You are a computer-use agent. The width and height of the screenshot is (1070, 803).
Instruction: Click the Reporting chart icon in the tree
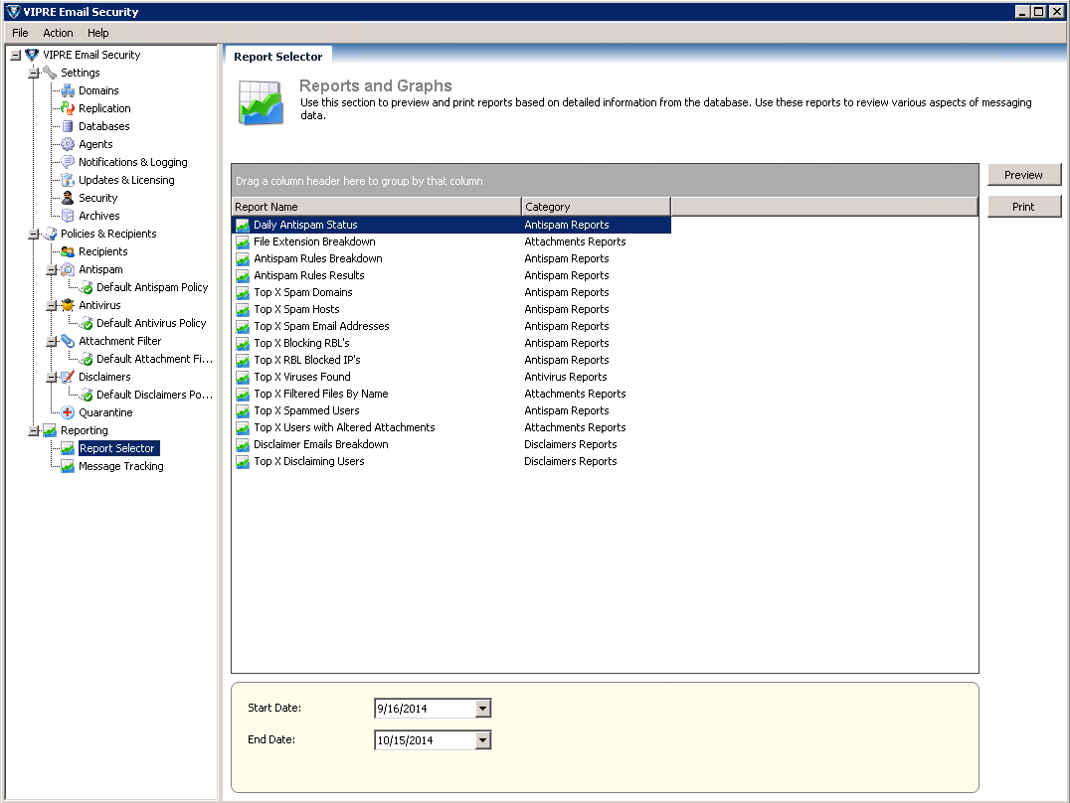pyautogui.click(x=50, y=430)
